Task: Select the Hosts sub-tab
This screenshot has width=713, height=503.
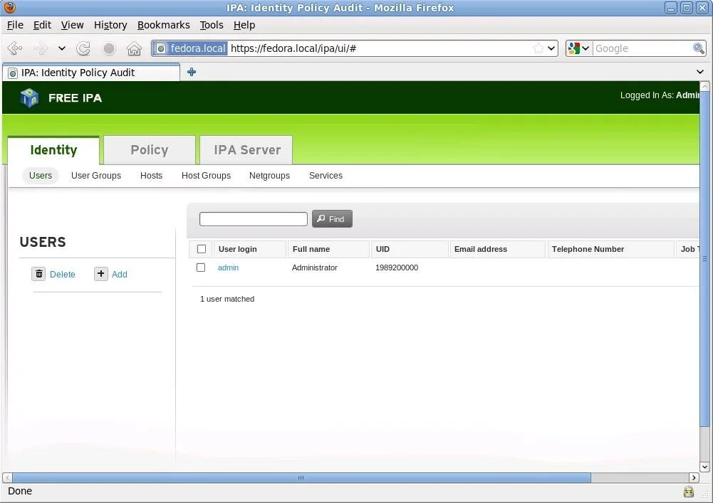Action: (x=151, y=176)
